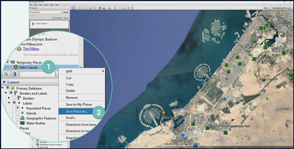Open the File menu
This screenshot has width=294, height=149.
coord(31,4)
